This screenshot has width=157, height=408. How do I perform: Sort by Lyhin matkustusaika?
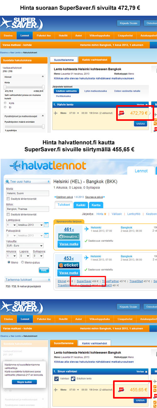[95, 91]
